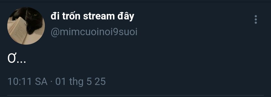Open the post details from the Ơ... text
271x97 pixels.
(x=17, y=59)
